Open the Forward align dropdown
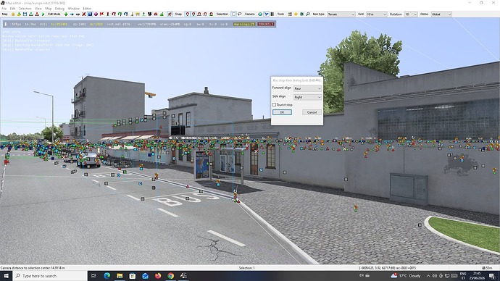 [307, 88]
